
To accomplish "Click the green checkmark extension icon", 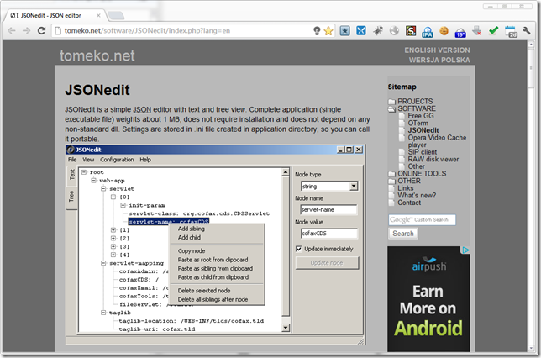I will [493, 31].
